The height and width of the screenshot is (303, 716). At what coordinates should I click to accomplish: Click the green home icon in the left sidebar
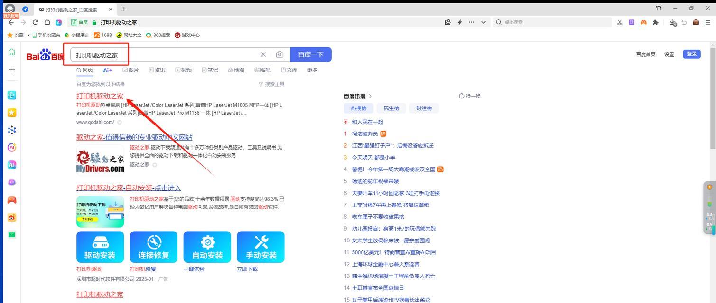coord(12,52)
